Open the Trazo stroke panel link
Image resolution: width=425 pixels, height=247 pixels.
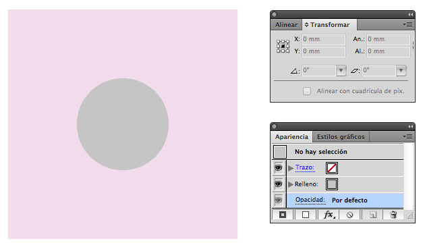point(305,167)
